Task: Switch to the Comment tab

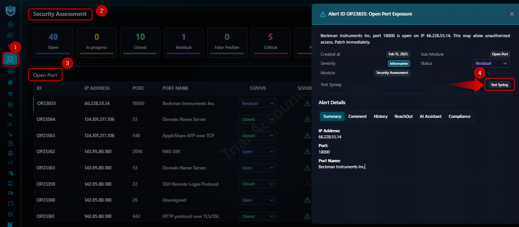Action: 358,116
